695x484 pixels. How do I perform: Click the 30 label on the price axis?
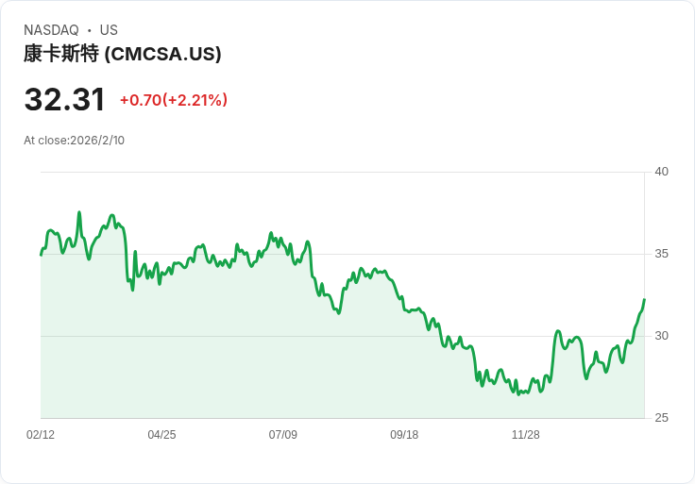click(661, 336)
